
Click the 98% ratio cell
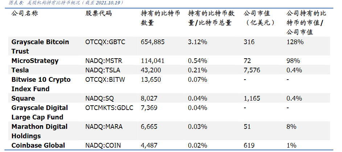[293, 61]
